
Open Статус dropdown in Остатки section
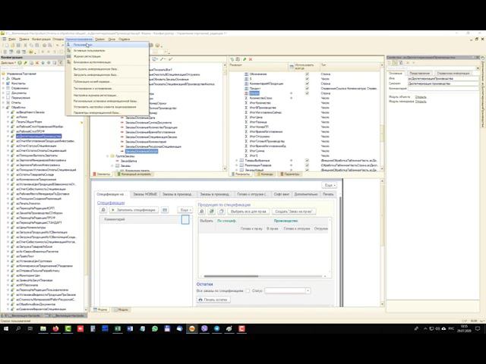click(x=308, y=290)
